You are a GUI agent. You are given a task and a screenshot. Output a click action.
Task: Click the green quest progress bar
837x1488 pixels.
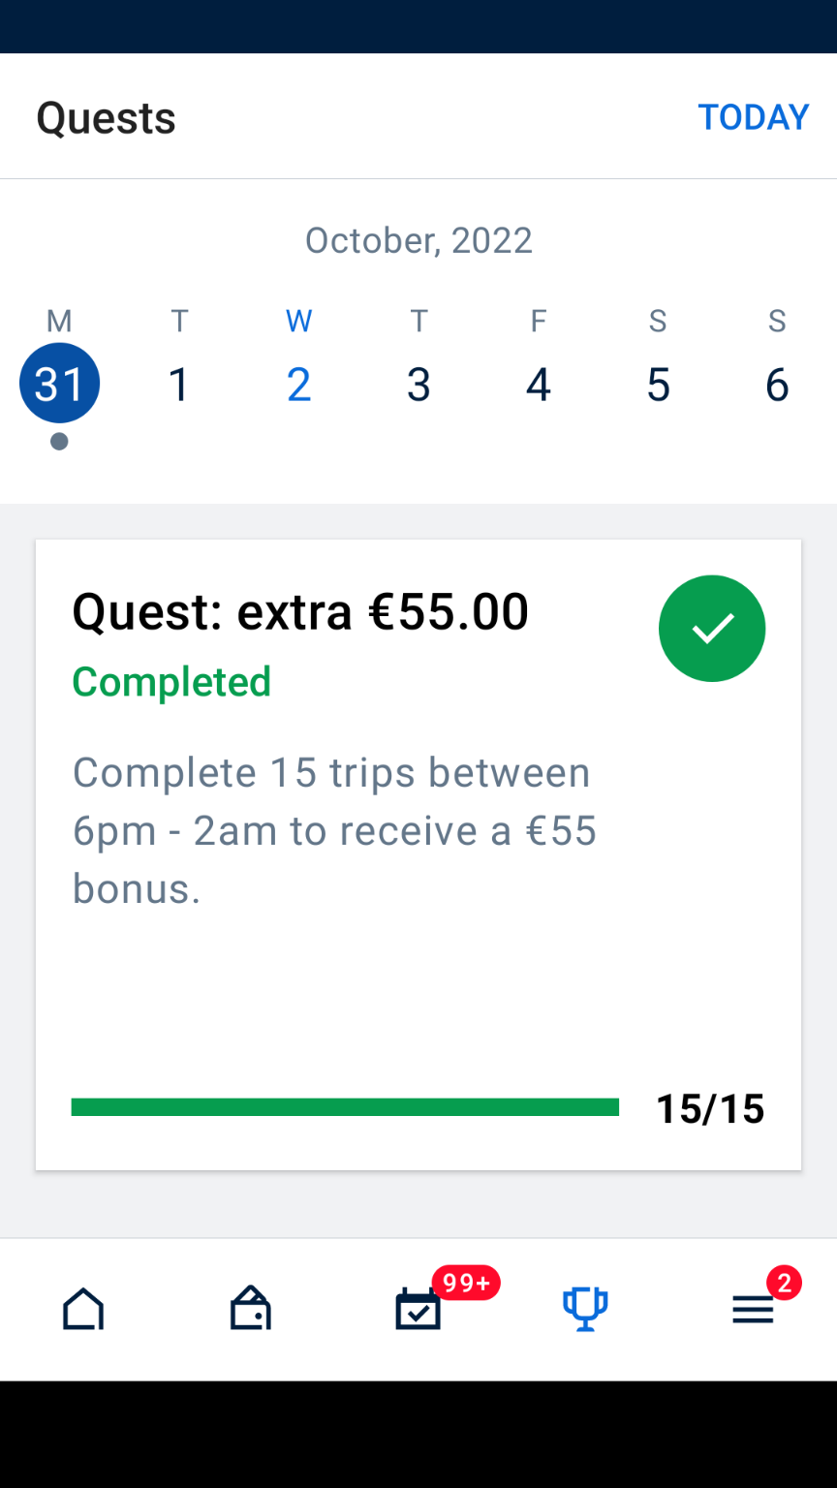(x=345, y=1107)
